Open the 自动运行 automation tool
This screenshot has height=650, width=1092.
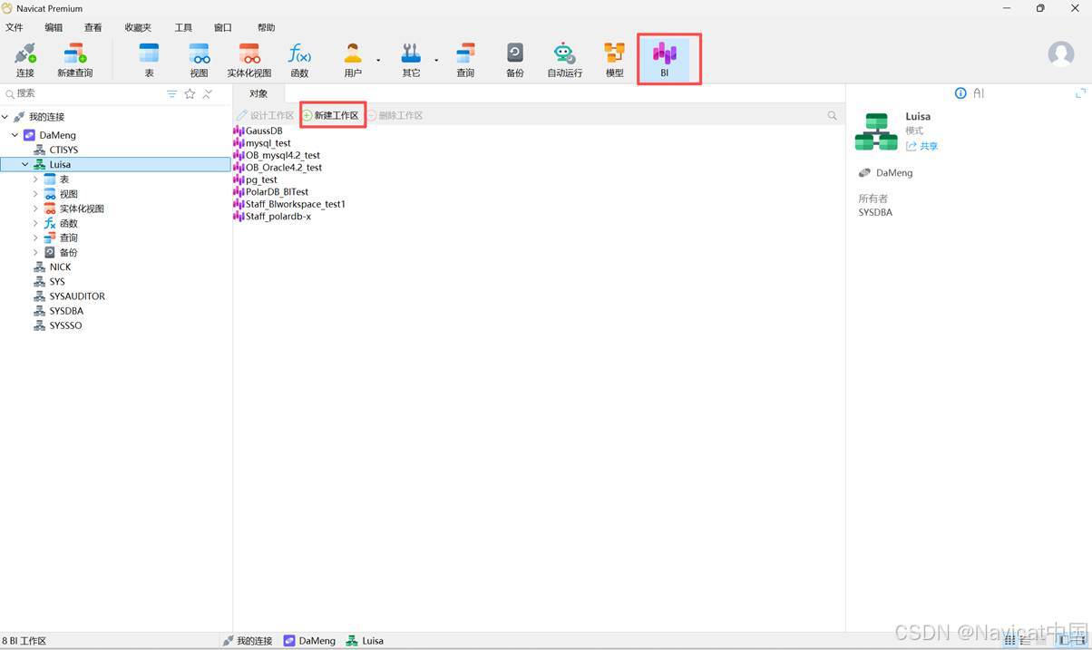pos(565,60)
